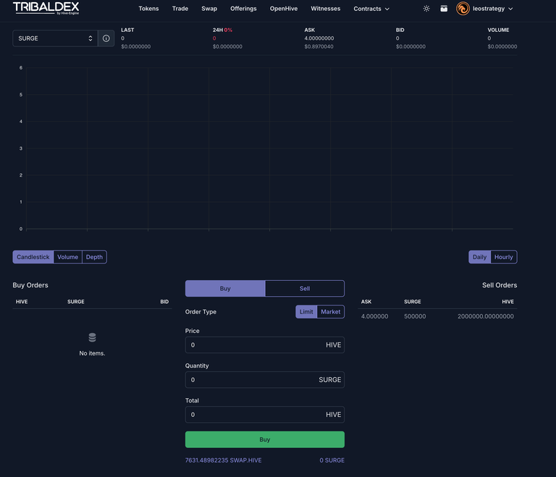This screenshot has height=477, width=556.
Task: Focus the Price HIVE input field
Action: click(x=264, y=345)
